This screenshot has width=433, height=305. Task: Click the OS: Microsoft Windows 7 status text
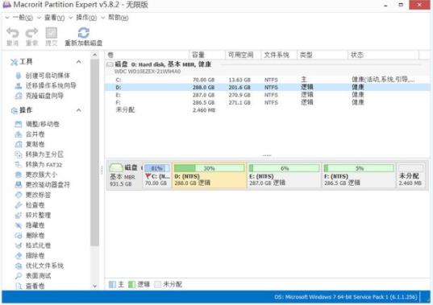click(x=346, y=297)
